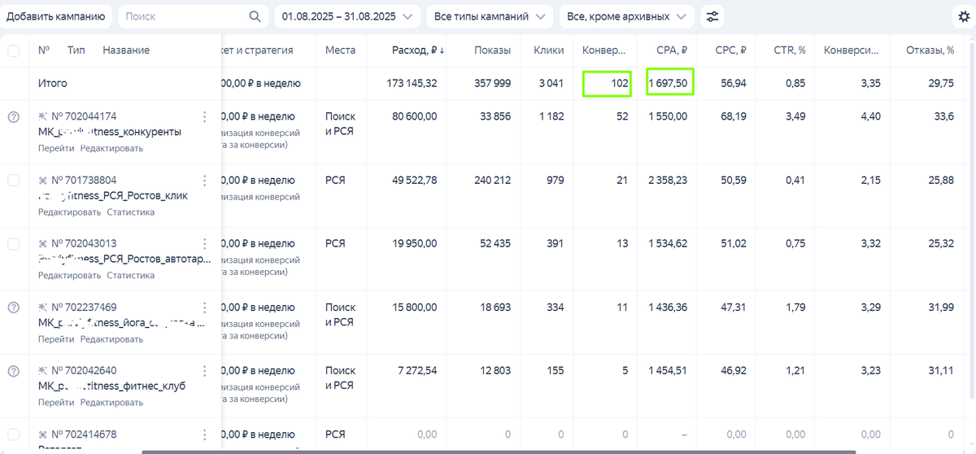Click the question mark icon for campaign 702042640
Screen dimensions: 976x454
click(x=13, y=371)
